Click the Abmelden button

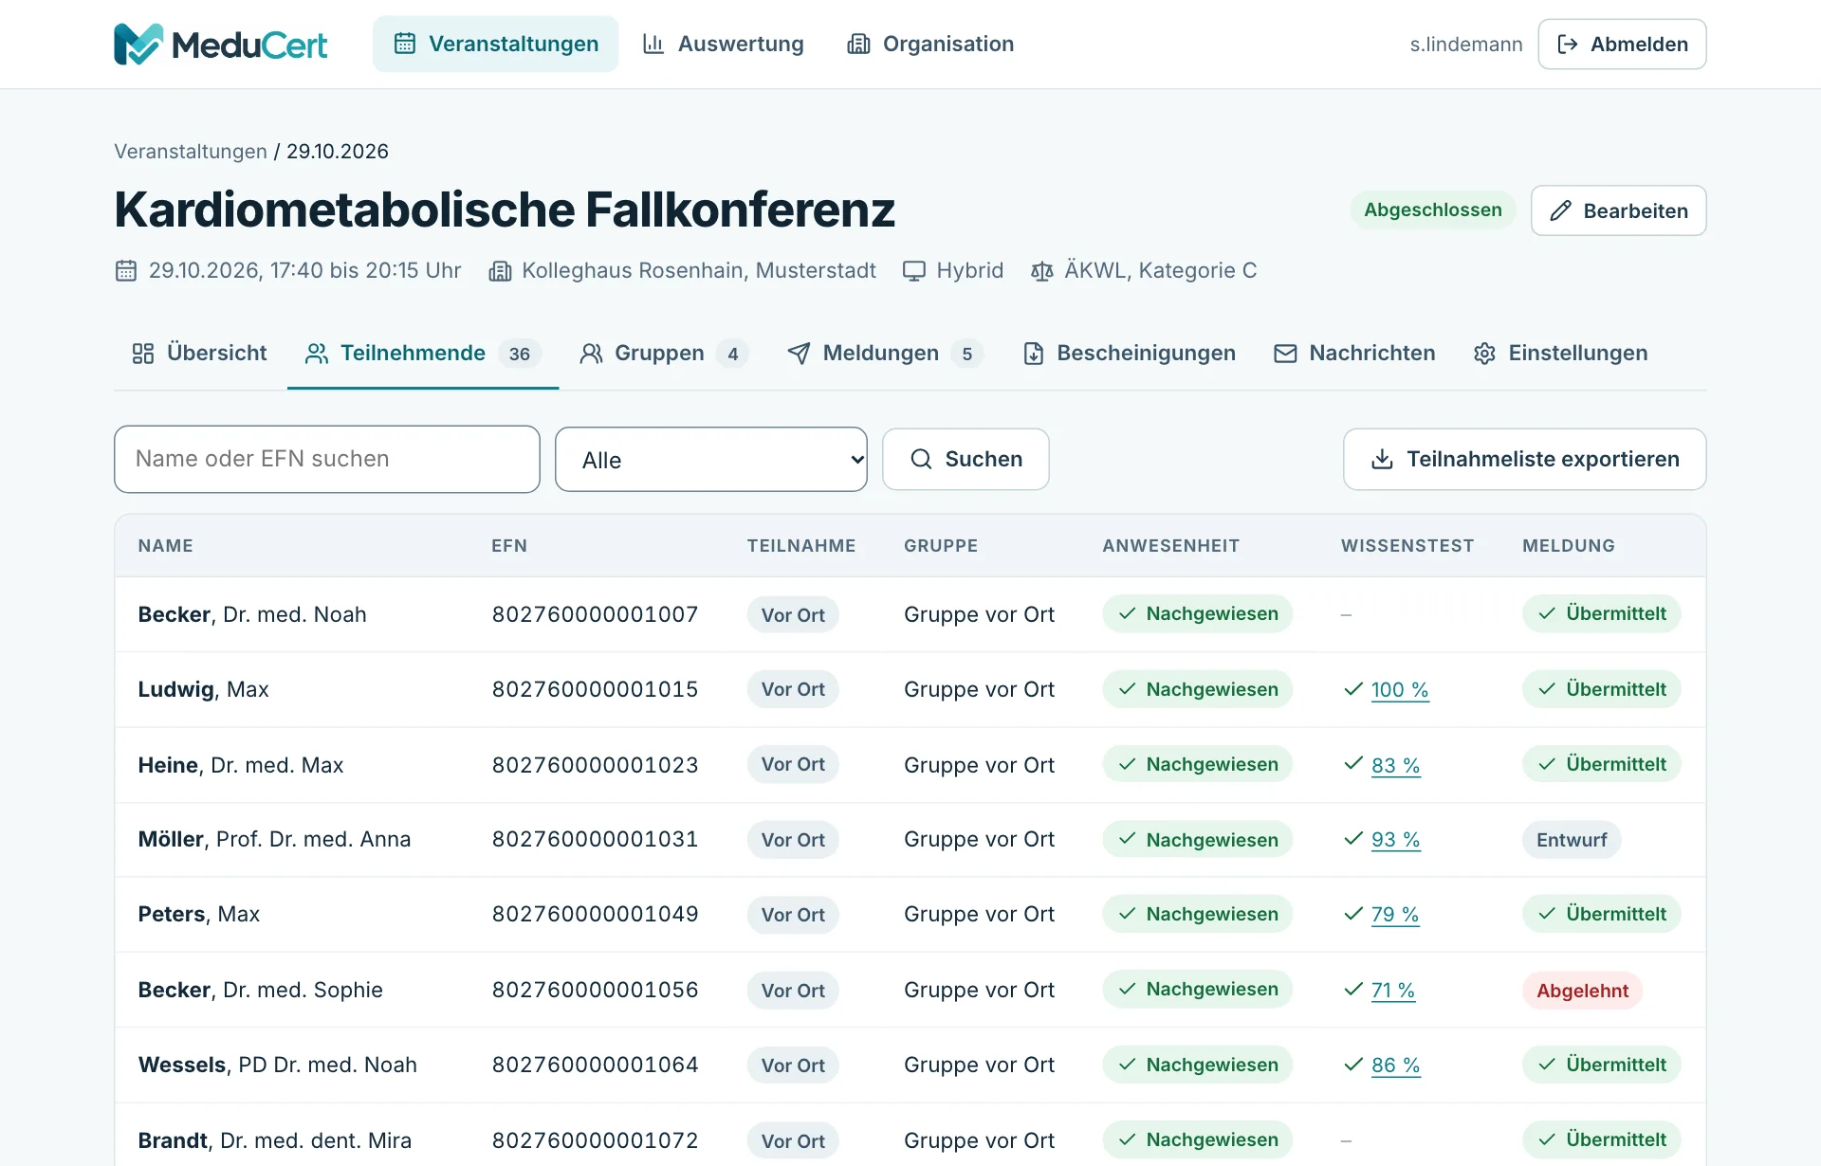[1622, 45]
